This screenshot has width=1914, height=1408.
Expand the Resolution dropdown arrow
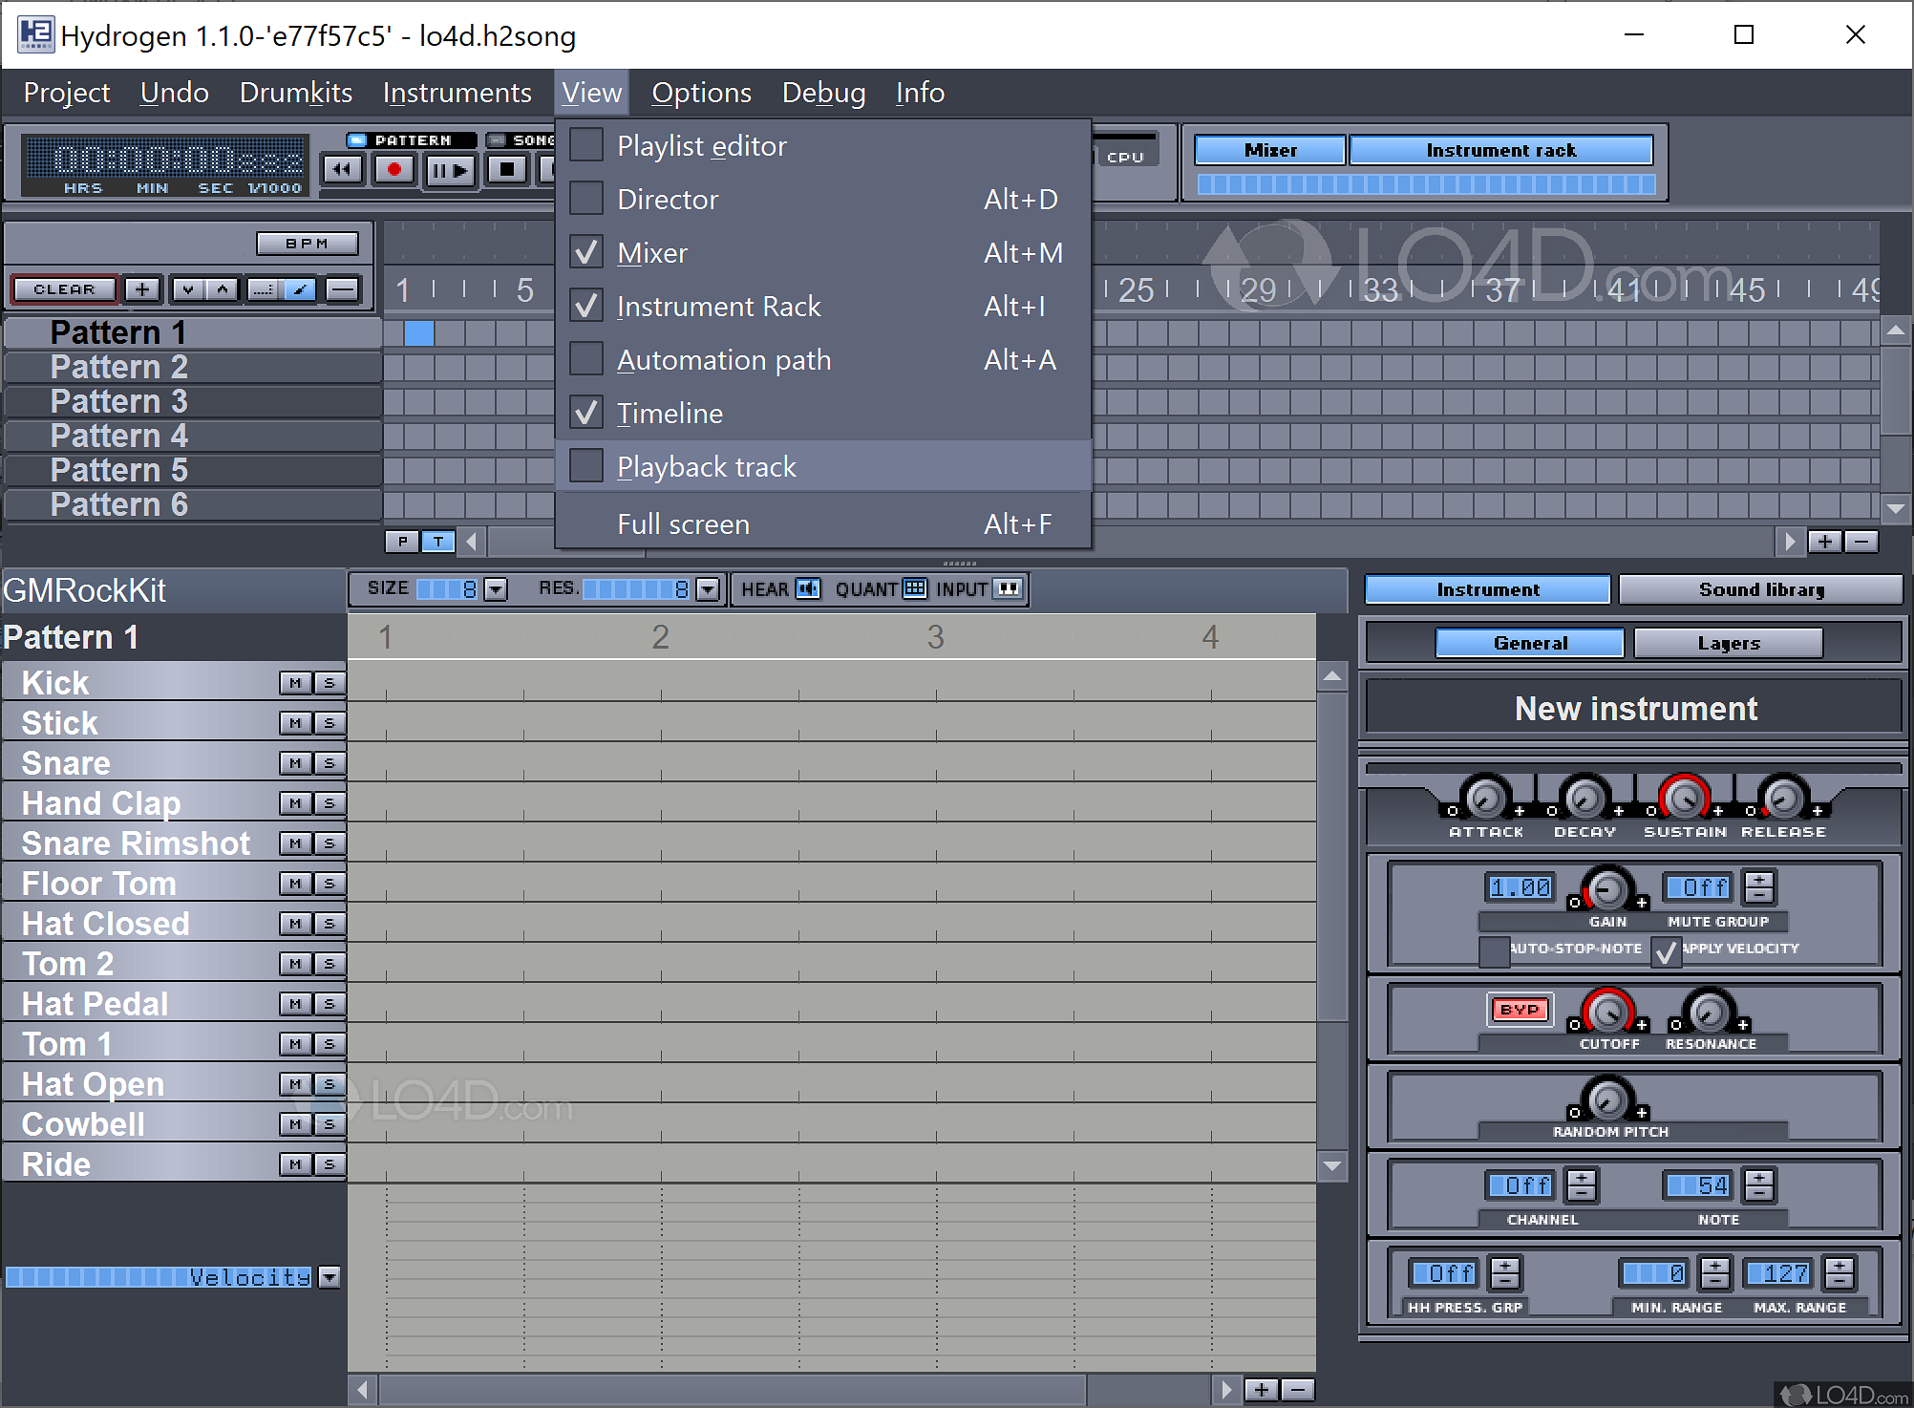tap(708, 589)
